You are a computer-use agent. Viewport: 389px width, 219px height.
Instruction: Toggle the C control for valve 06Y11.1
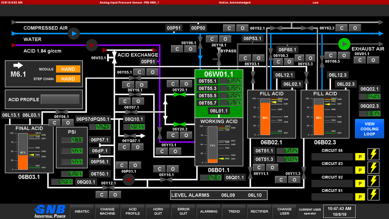[259, 167]
